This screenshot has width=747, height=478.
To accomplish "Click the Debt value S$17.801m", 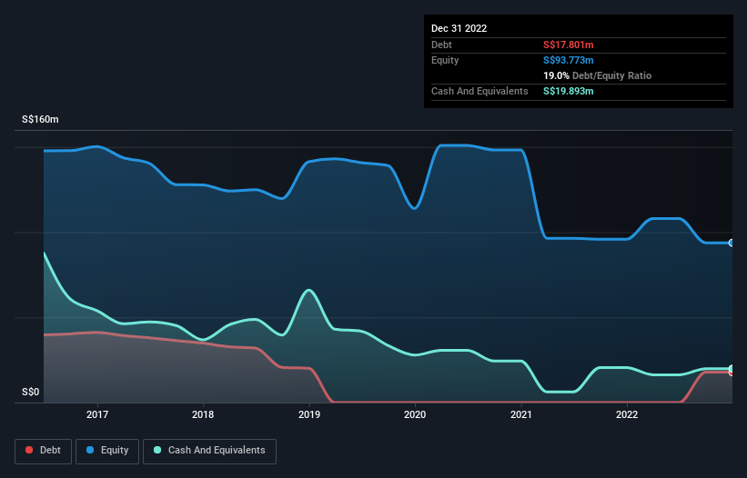I will tap(569, 45).
